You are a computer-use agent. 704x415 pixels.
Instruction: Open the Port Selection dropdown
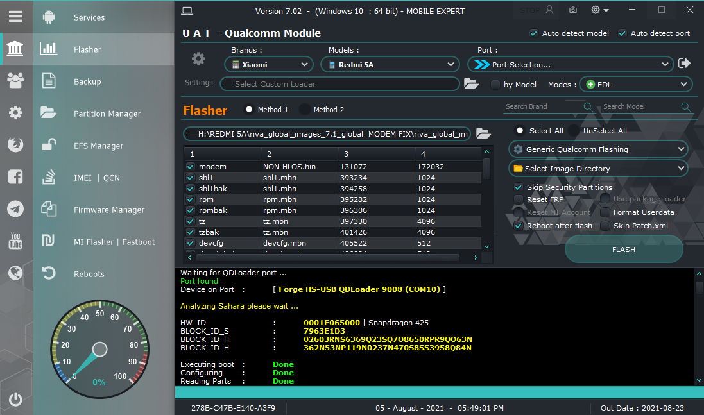[571, 65]
